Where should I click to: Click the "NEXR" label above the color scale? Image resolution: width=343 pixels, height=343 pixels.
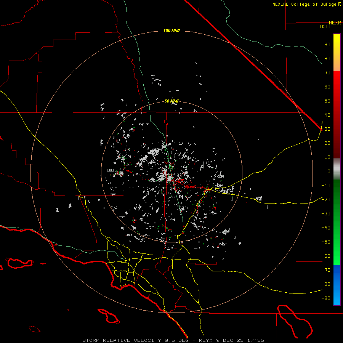pyautogui.click(x=335, y=23)
